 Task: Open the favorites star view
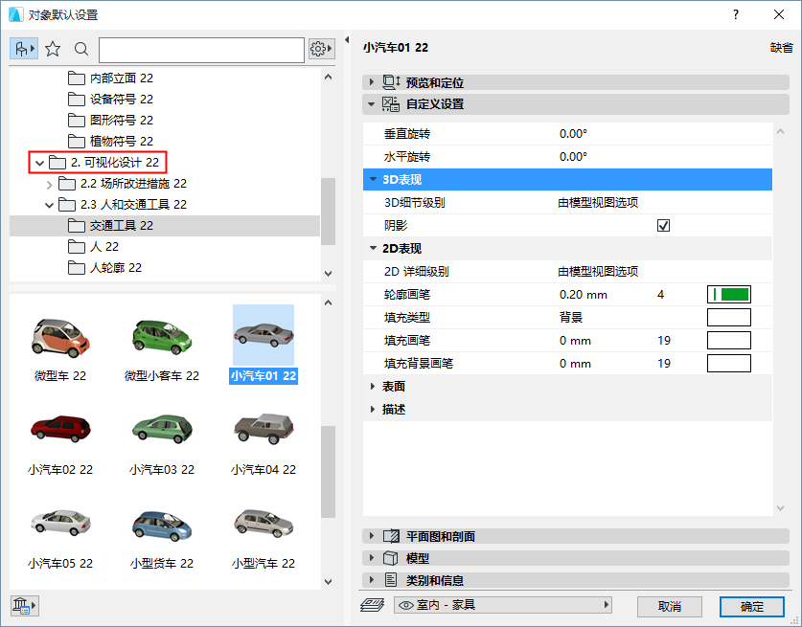click(52, 49)
